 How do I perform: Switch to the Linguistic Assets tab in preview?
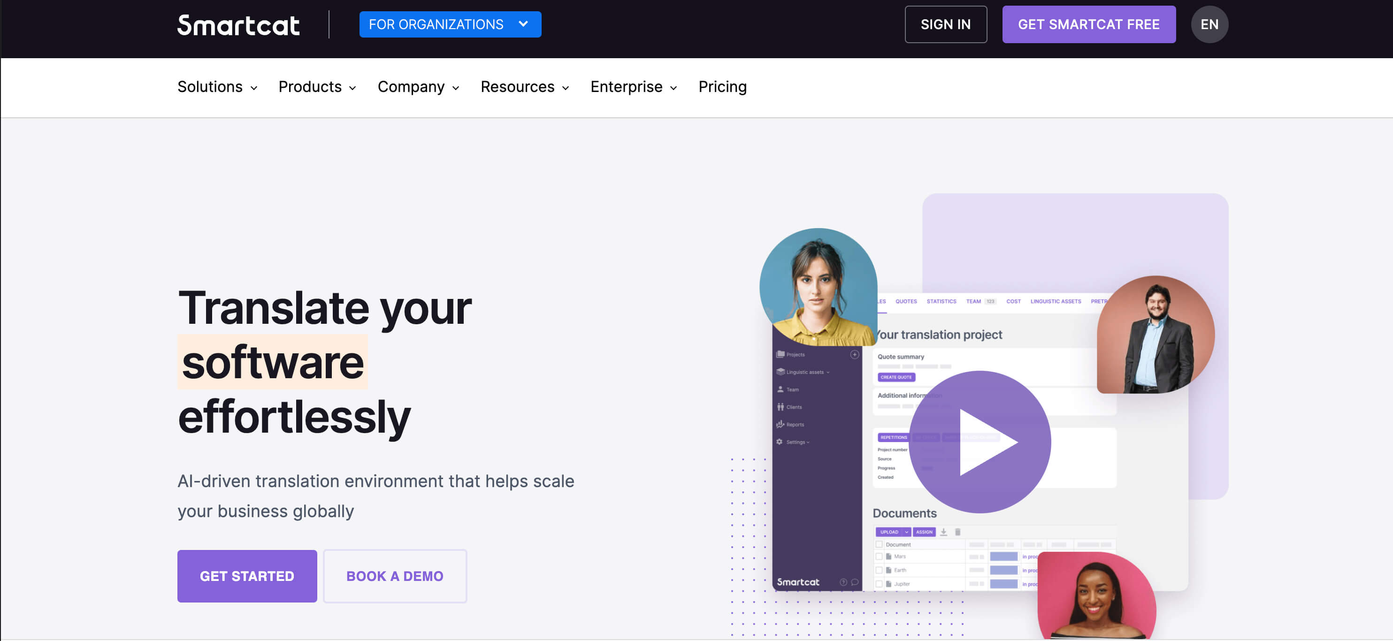(1056, 302)
